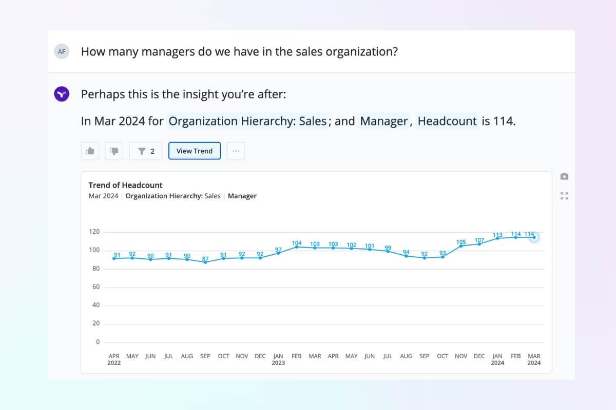Click the user question about sales managers
The height and width of the screenshot is (410, 616).
coord(239,52)
